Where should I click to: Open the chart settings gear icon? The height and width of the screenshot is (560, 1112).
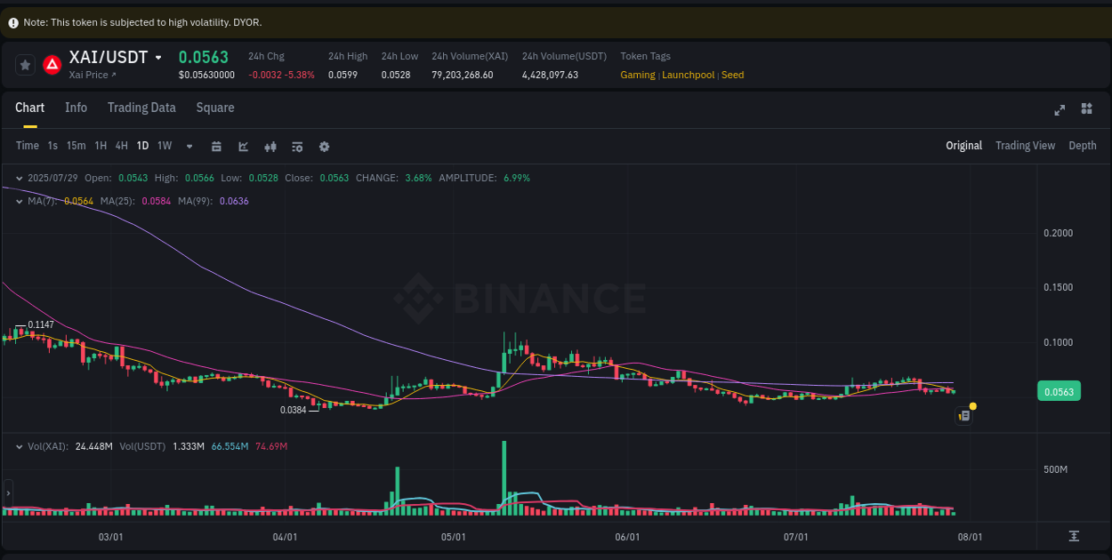point(324,146)
